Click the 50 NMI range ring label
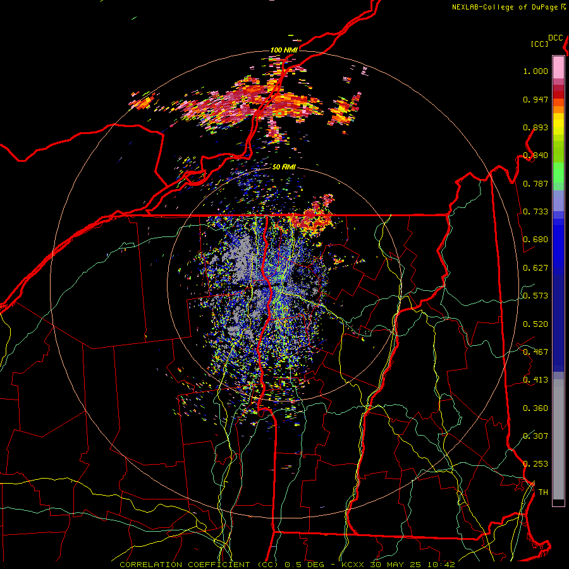 (284, 167)
